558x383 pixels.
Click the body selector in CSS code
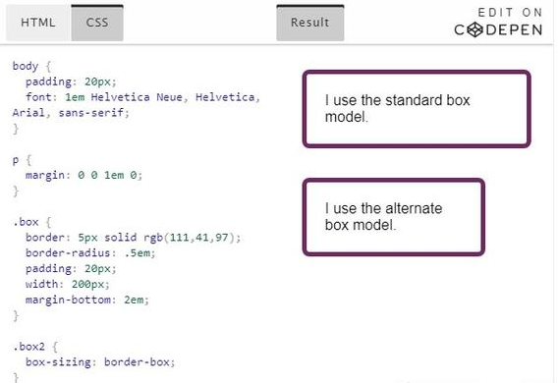pyautogui.click(x=26, y=66)
